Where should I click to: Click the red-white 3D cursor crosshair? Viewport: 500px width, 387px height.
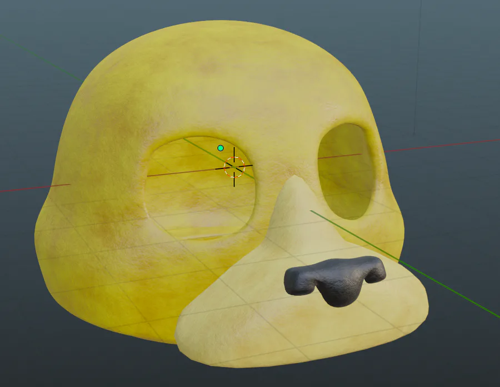234,167
